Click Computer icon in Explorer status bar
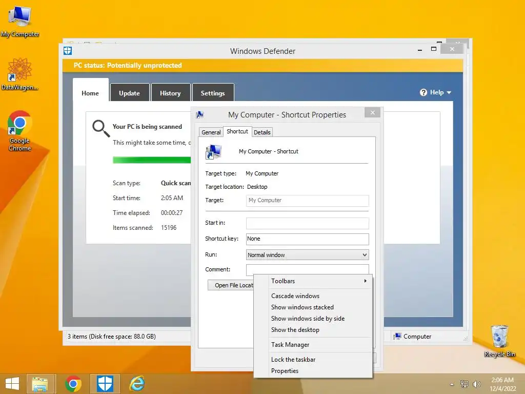The height and width of the screenshot is (394, 525). (397, 337)
